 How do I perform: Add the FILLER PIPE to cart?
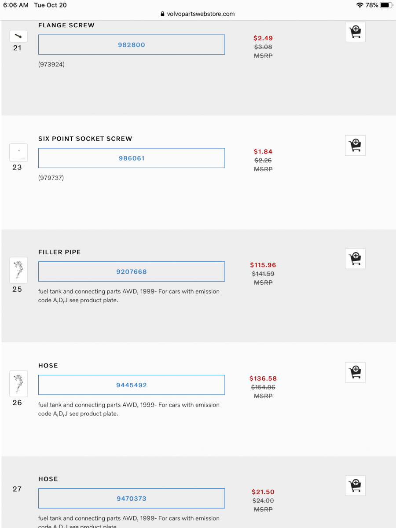[355, 259]
